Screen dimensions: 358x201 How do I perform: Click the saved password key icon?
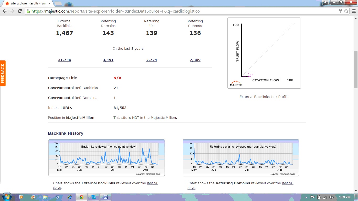(x=340, y=11)
